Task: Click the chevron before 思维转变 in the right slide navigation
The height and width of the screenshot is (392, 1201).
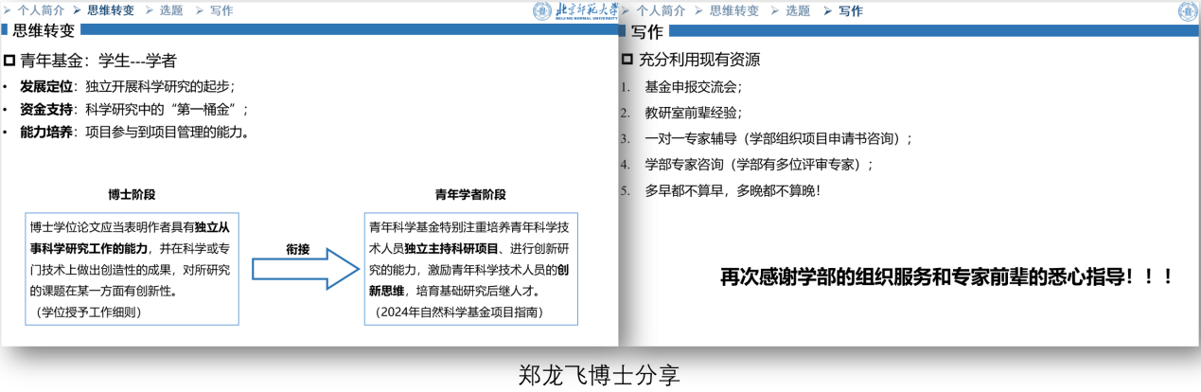Action: pyautogui.click(x=700, y=10)
